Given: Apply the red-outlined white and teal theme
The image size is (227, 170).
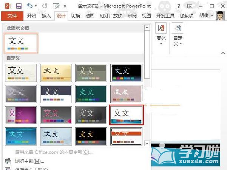Looking at the screenshot, I should tap(127, 115).
